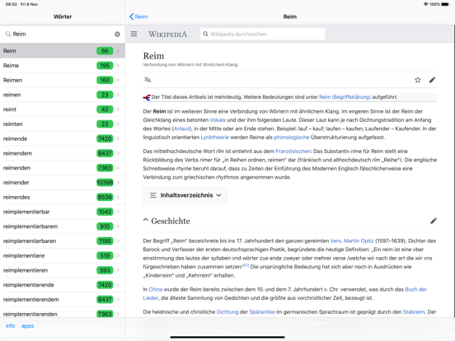Follow the Vers link
The height and width of the screenshot is (341, 455).
[335, 241]
